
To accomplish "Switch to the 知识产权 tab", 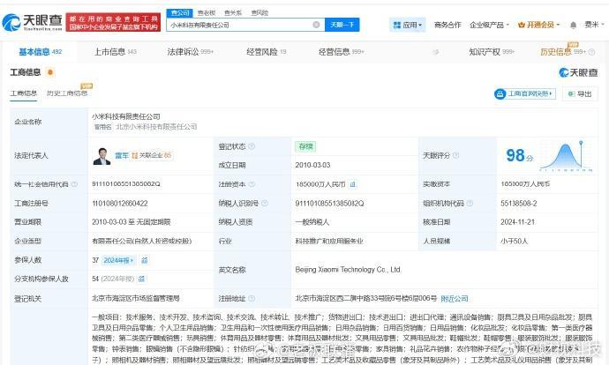I will [x=492, y=52].
